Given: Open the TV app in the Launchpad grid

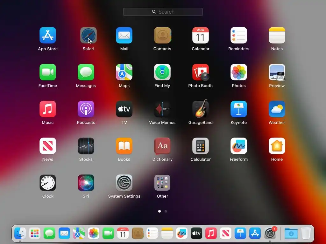Looking at the screenshot, I should pyautogui.click(x=124, y=109).
